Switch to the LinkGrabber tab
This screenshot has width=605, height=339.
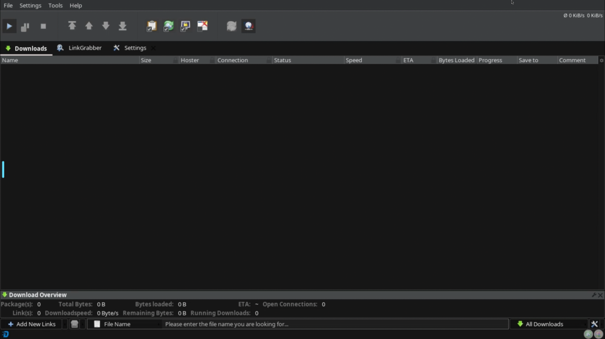pos(79,48)
